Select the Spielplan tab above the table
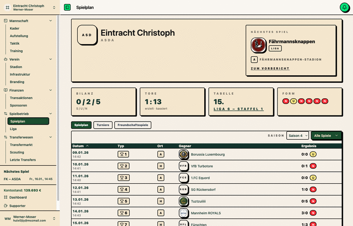This screenshot has height=226, width=353. pos(81,125)
